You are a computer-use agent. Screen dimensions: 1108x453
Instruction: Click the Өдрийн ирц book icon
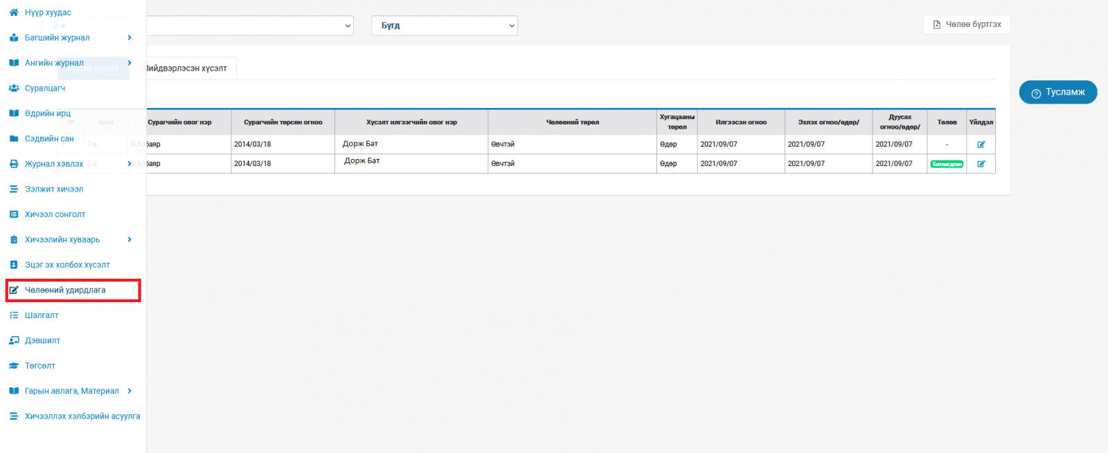click(14, 113)
